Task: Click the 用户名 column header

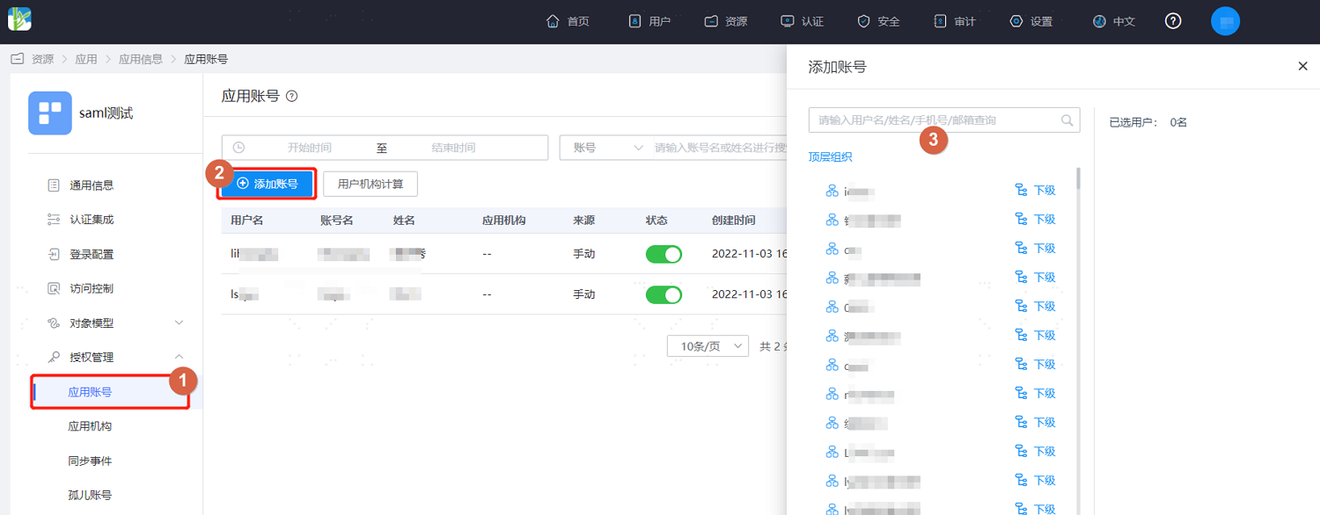Action: (247, 221)
